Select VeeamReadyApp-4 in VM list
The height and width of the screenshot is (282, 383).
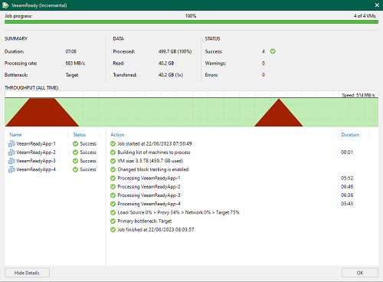(36, 169)
